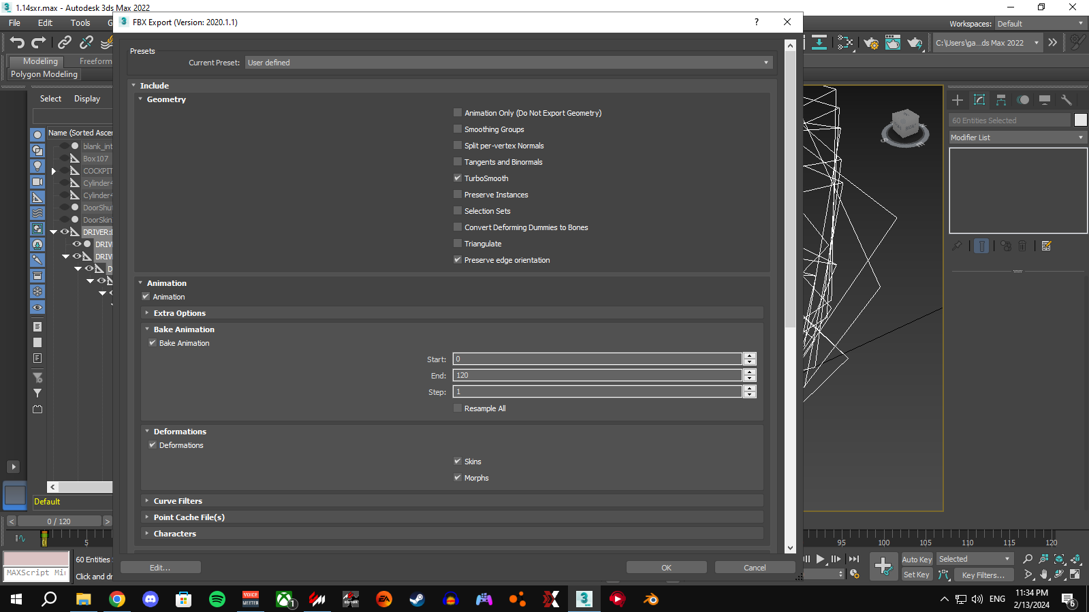Screen dimensions: 1089x612
Task: Open the Edit menu in 3ds Max
Action: [x=45, y=23]
